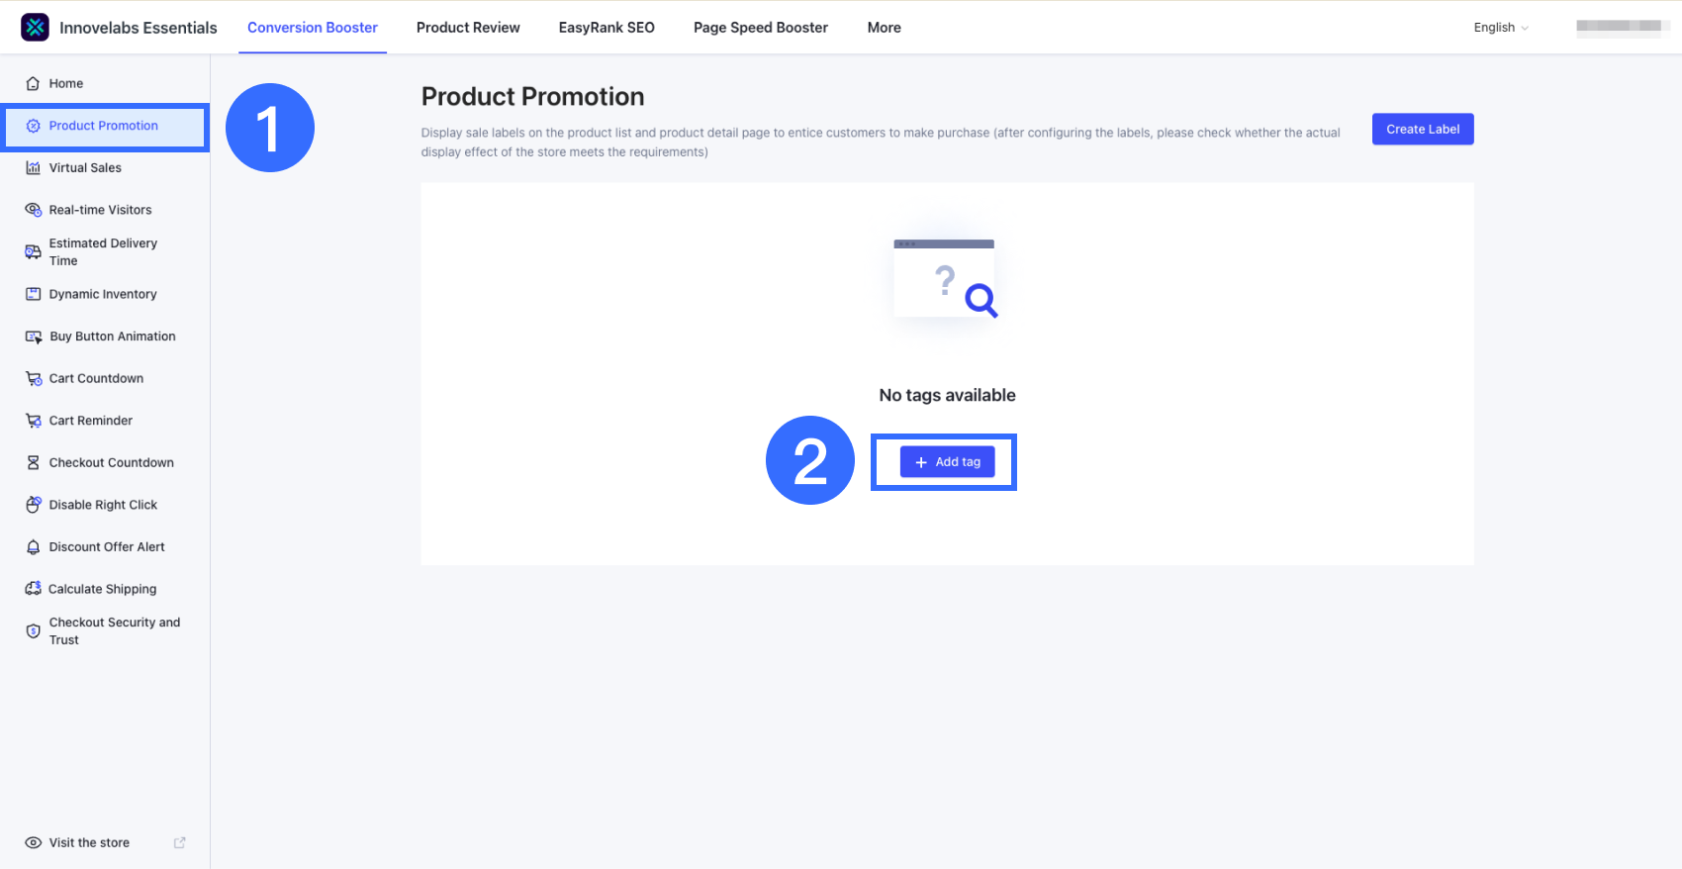The image size is (1682, 869).
Task: Click the Real-time Visitors eye icon
Action: tap(33, 210)
